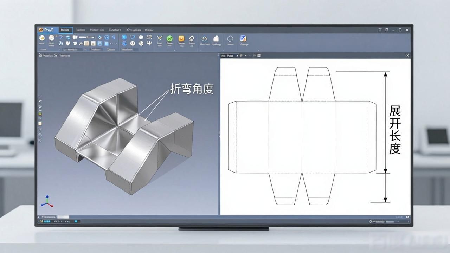Click the green round ribbon icon
Image resolution: width=450 pixels, height=253 pixels.
click(x=169, y=38)
